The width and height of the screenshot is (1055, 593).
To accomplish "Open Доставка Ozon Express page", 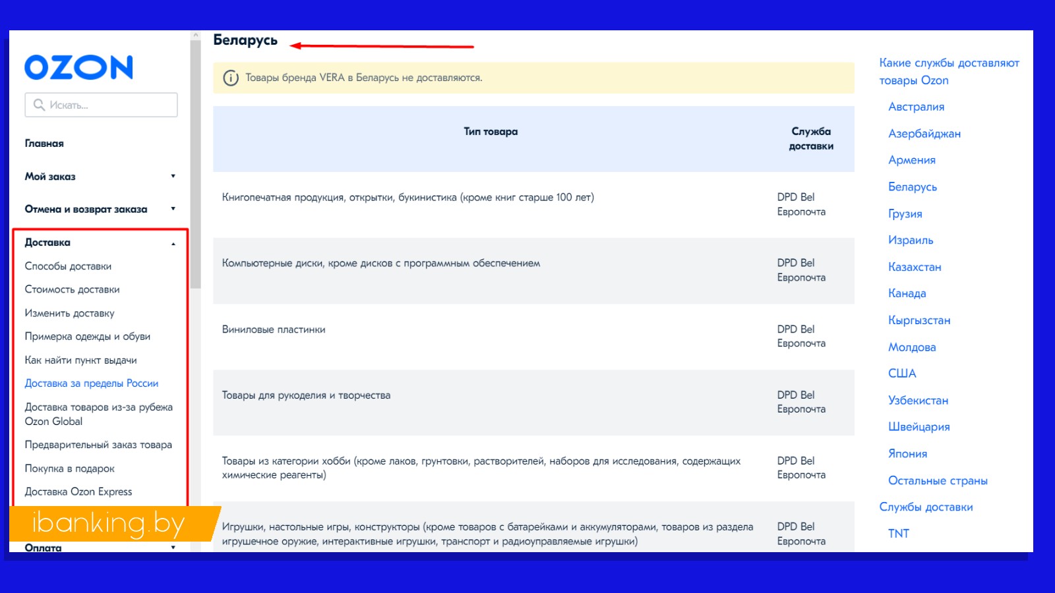I will (x=78, y=492).
